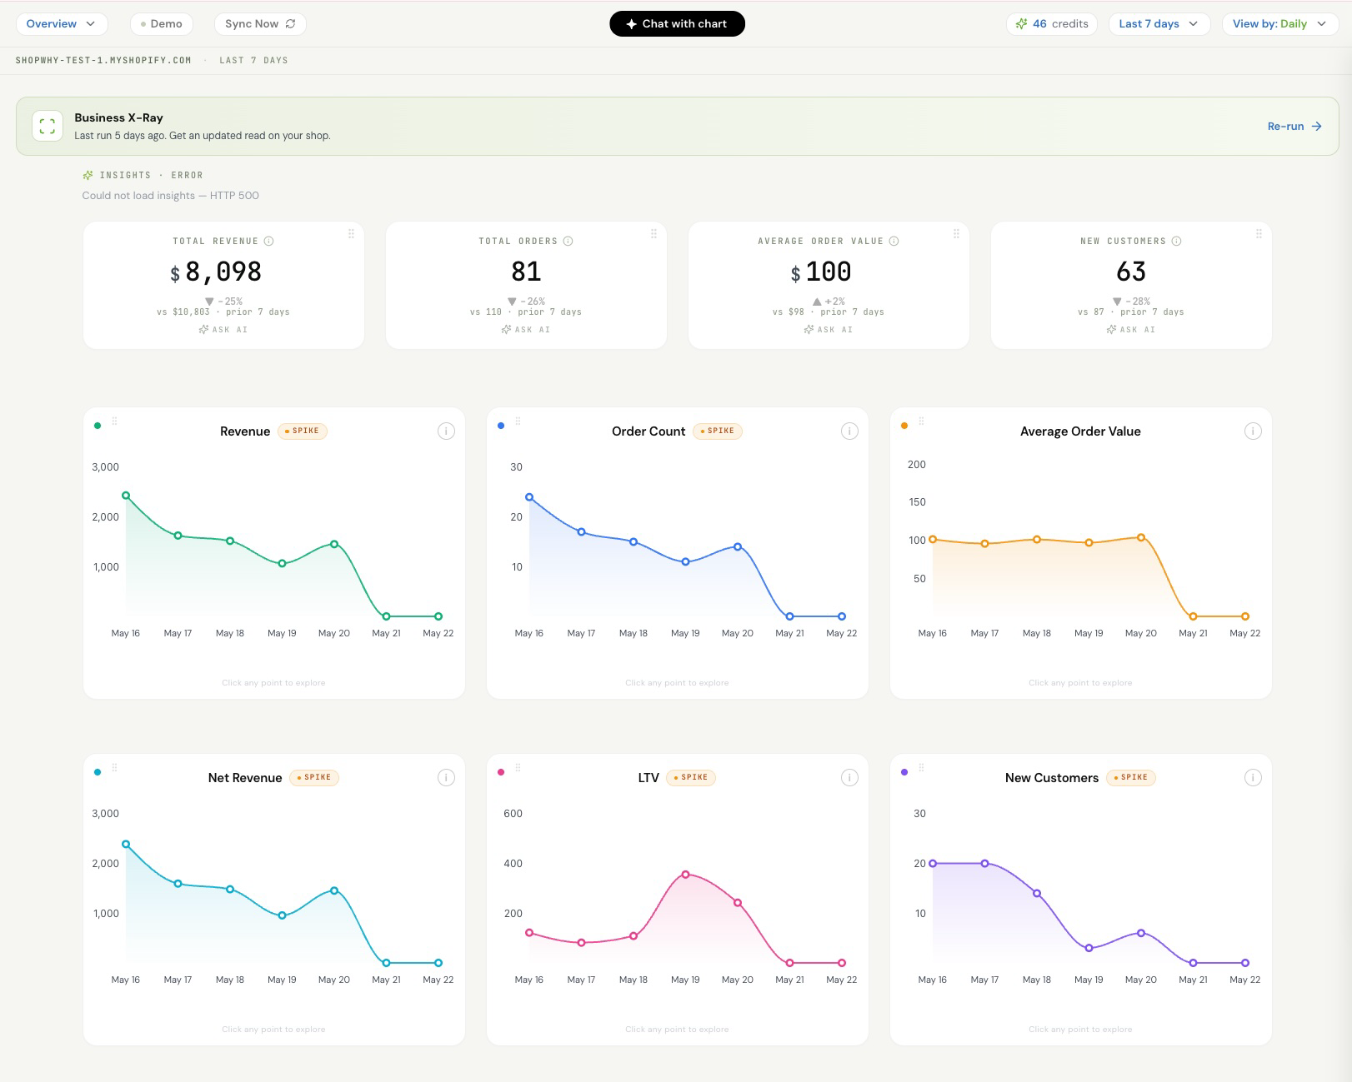The height and width of the screenshot is (1082, 1352).
Task: Open the Last 7 days dropdown
Action: [x=1159, y=23]
